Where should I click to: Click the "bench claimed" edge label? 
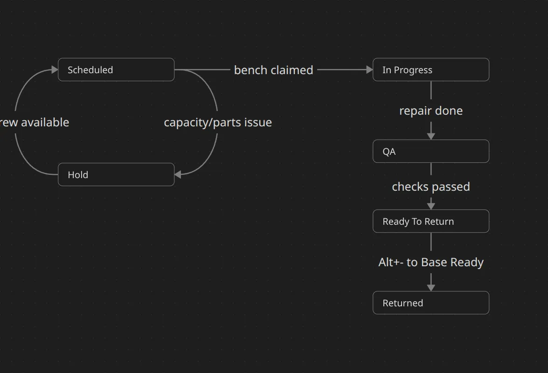coord(273,70)
